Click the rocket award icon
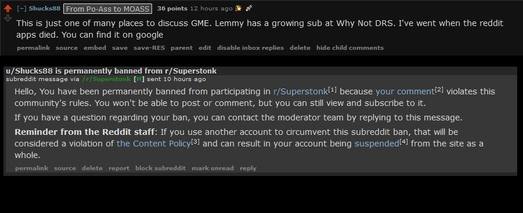The width and height of the screenshot is (523, 213). pyautogui.click(x=248, y=9)
